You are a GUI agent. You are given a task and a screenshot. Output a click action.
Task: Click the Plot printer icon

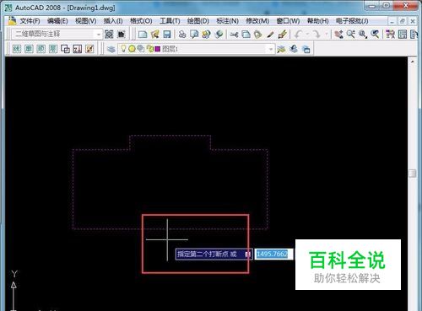click(x=182, y=35)
